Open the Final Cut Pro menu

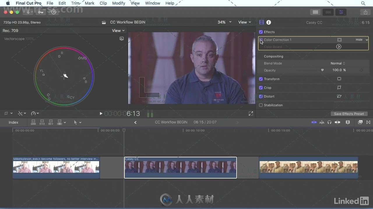pyautogui.click(x=29, y=3)
